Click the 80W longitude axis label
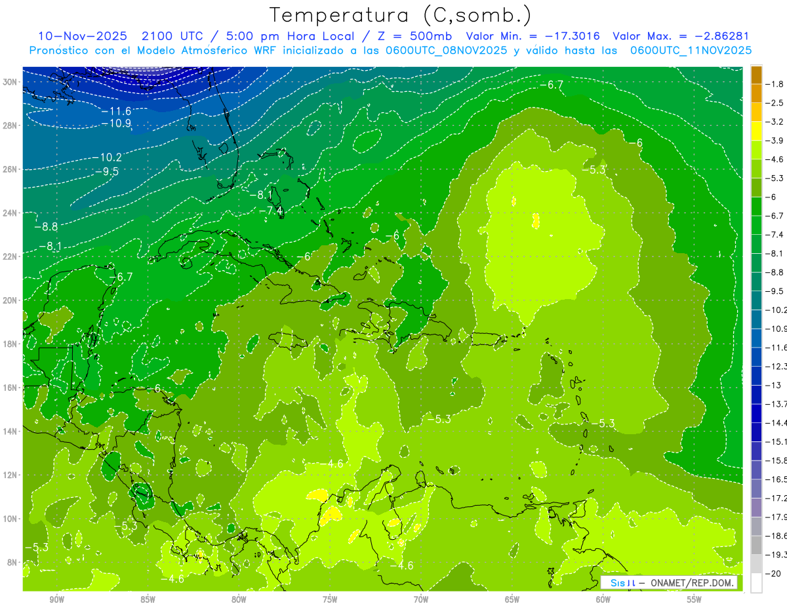787x608 pixels. pos(239,599)
